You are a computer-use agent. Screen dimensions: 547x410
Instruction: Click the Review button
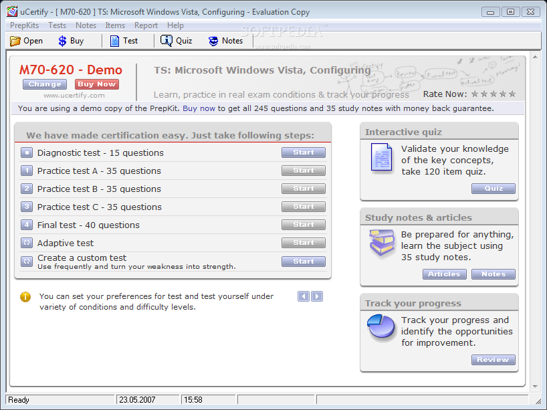coord(494,360)
